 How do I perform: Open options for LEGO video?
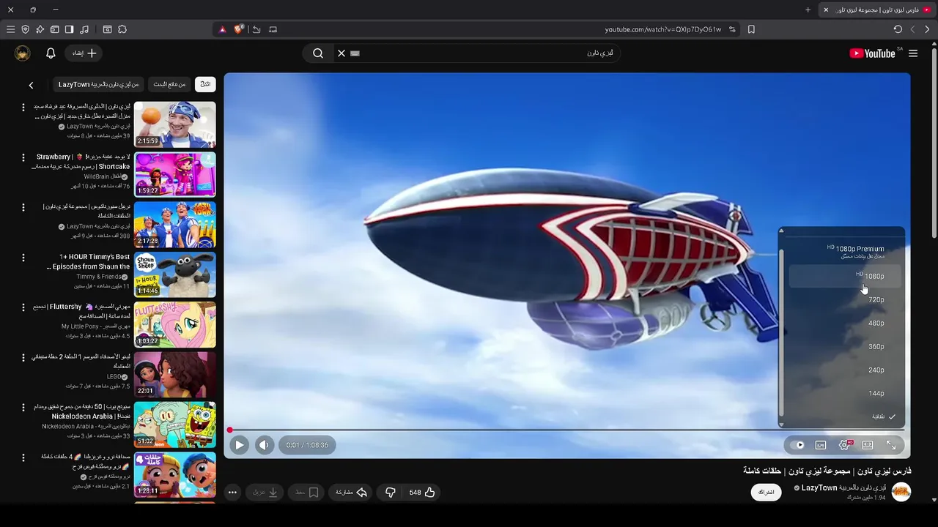click(x=23, y=358)
